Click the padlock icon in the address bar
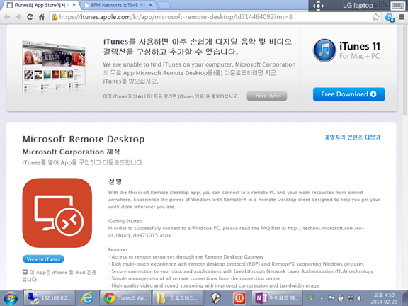This screenshot has width=408, height=306. click(x=55, y=17)
